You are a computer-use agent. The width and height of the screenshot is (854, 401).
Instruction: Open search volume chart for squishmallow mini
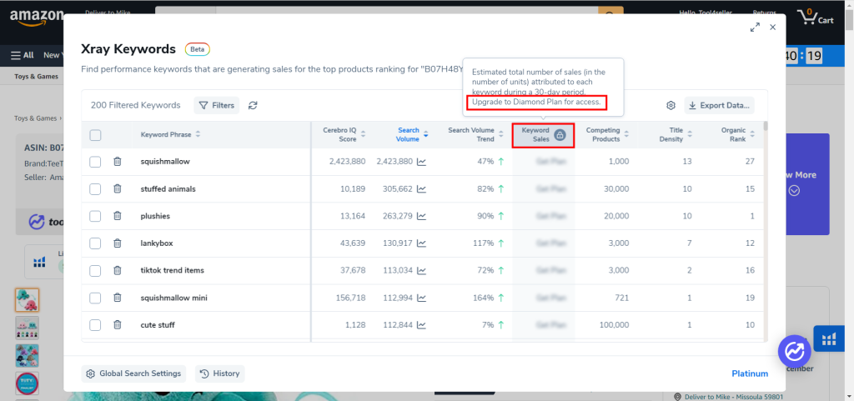click(421, 298)
